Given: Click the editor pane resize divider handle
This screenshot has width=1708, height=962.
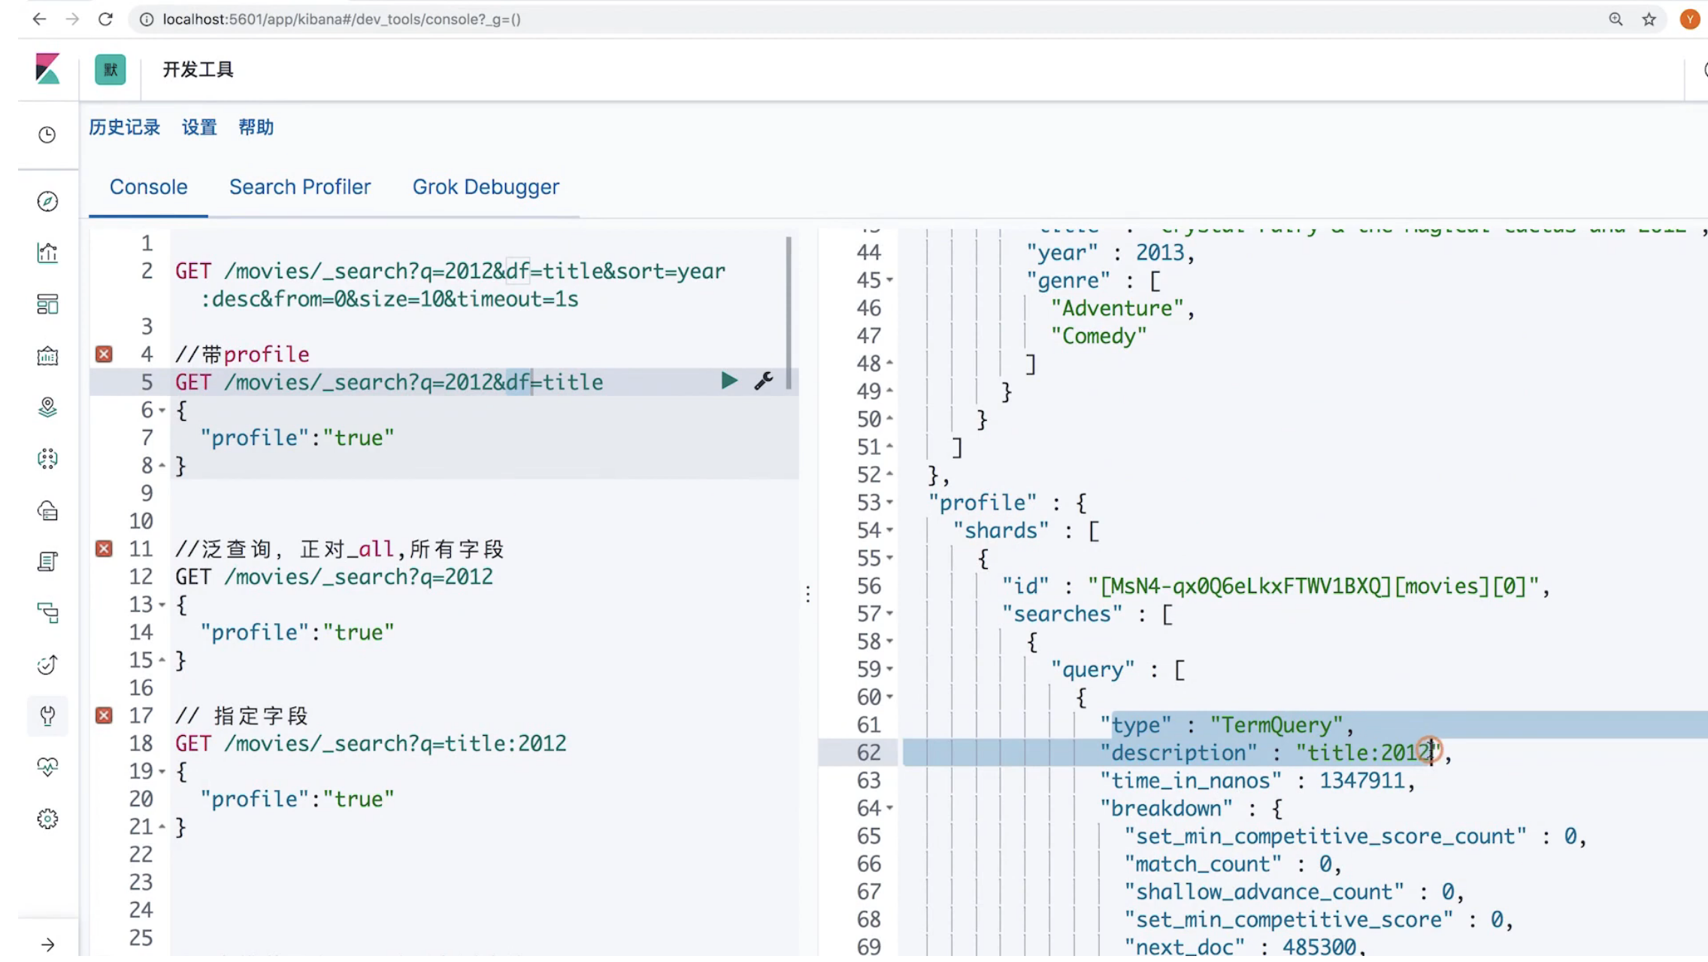Looking at the screenshot, I should click(808, 594).
